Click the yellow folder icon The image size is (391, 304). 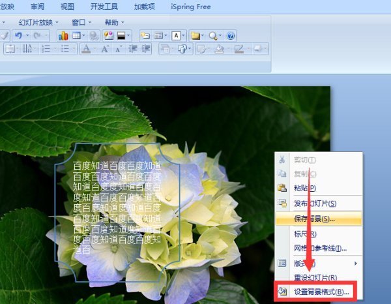click(x=195, y=36)
